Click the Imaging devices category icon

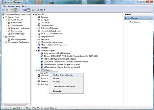39,37
